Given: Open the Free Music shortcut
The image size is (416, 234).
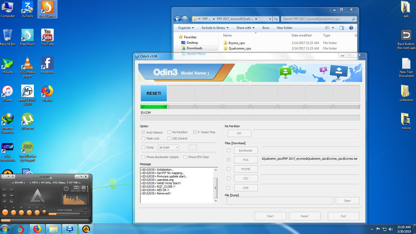Looking at the screenshot, I should [x=27, y=37].
